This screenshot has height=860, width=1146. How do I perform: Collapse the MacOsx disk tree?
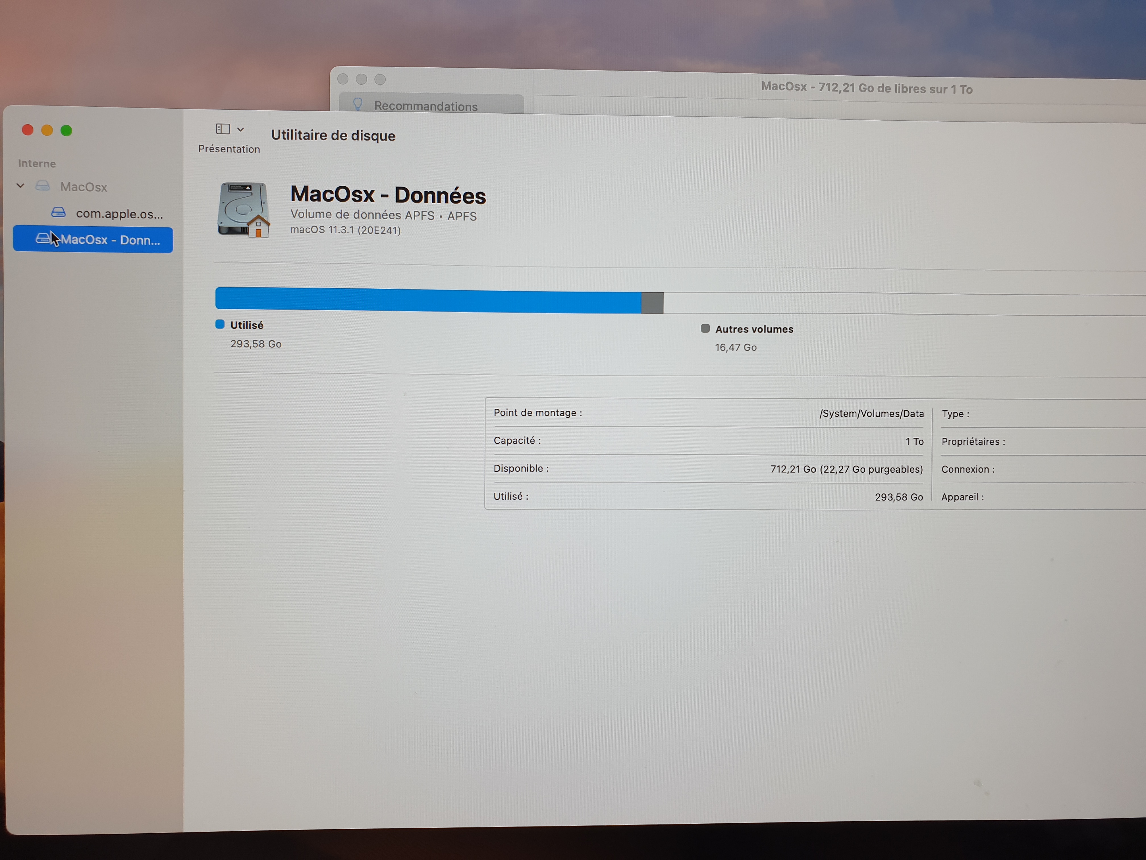tap(21, 186)
